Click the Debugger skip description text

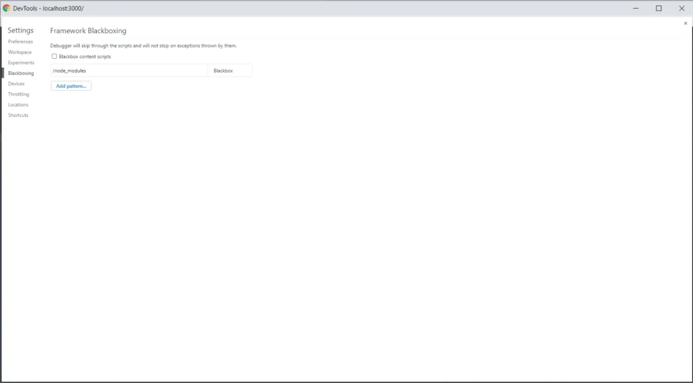click(x=143, y=45)
